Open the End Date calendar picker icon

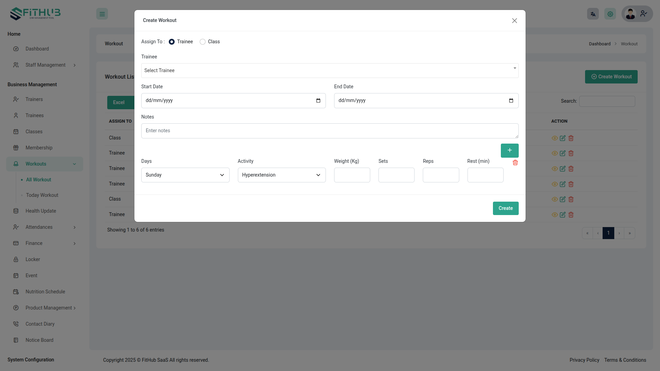point(511,101)
